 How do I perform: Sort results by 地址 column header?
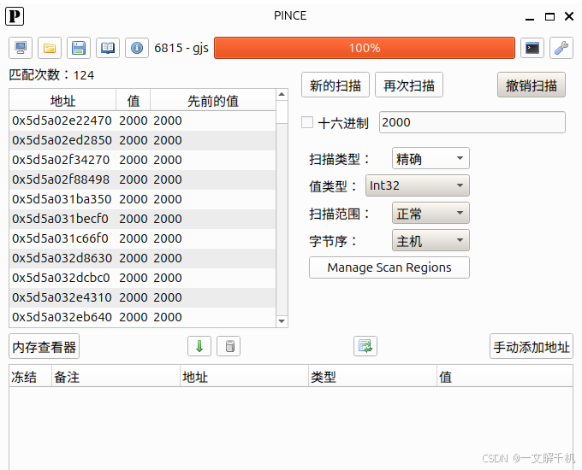click(x=62, y=101)
